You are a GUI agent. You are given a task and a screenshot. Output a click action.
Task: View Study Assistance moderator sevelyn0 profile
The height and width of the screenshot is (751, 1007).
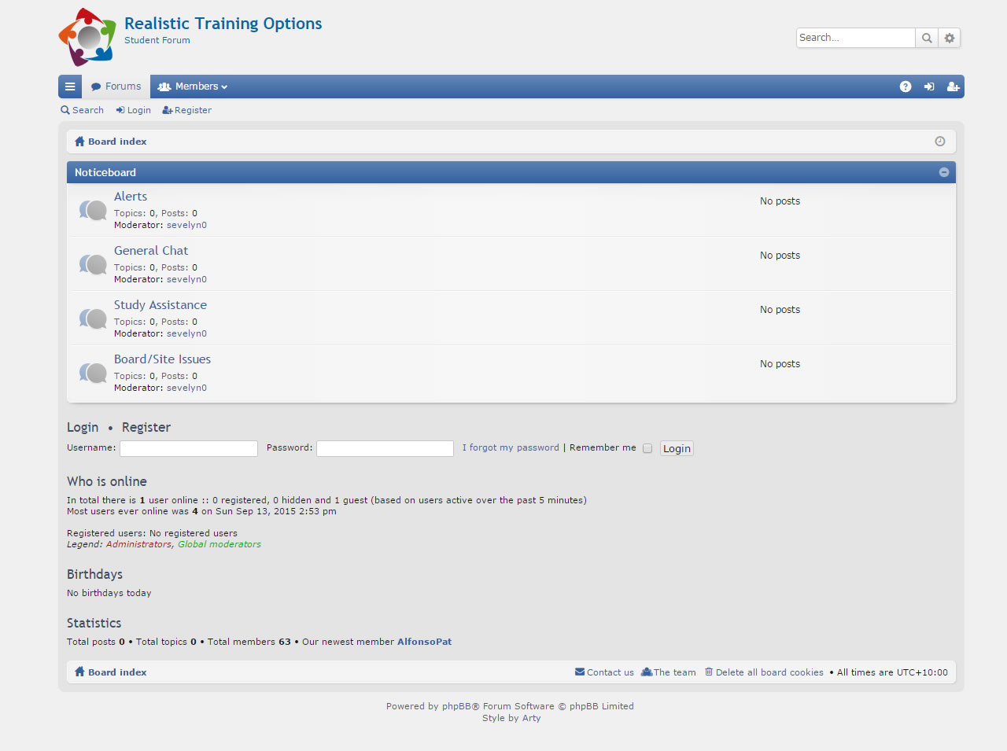(186, 333)
